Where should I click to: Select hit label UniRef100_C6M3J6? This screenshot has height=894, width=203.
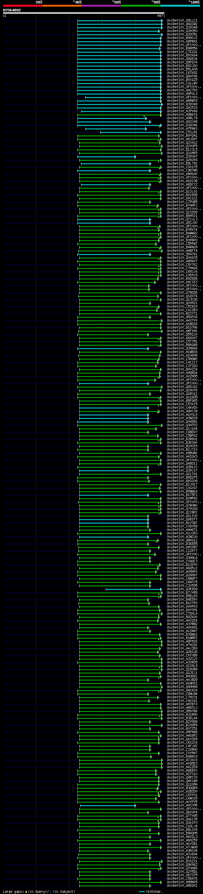pos(182,271)
